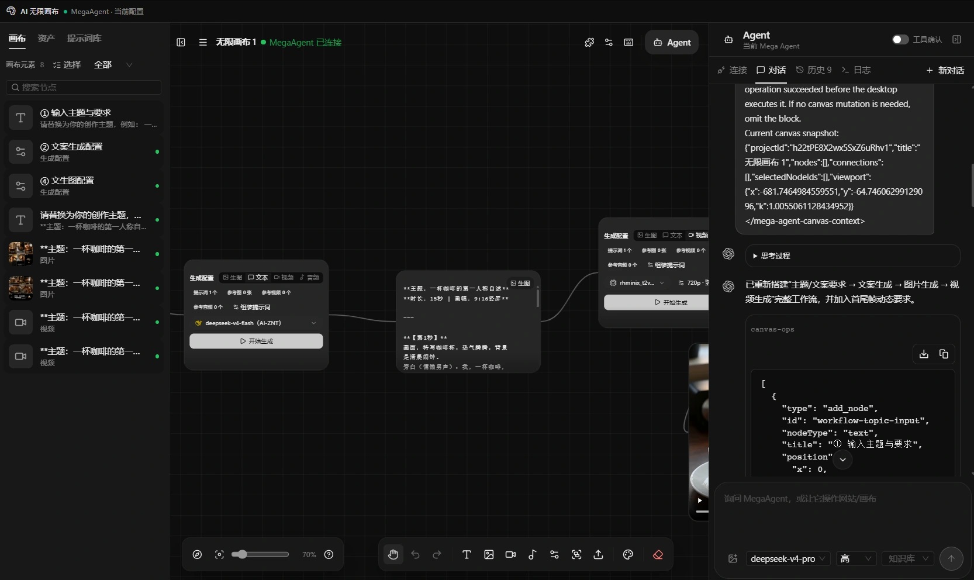Toggle the 工具确认 switch

(900, 39)
